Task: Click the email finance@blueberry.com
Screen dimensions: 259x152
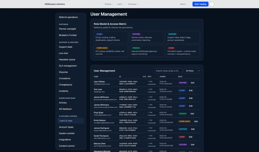Action: [x=102, y=115]
